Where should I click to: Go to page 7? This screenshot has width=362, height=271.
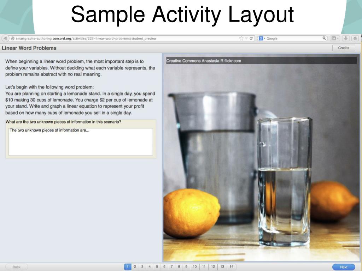coord(172,267)
